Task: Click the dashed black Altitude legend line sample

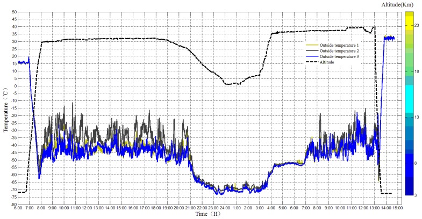Action: 311,62
